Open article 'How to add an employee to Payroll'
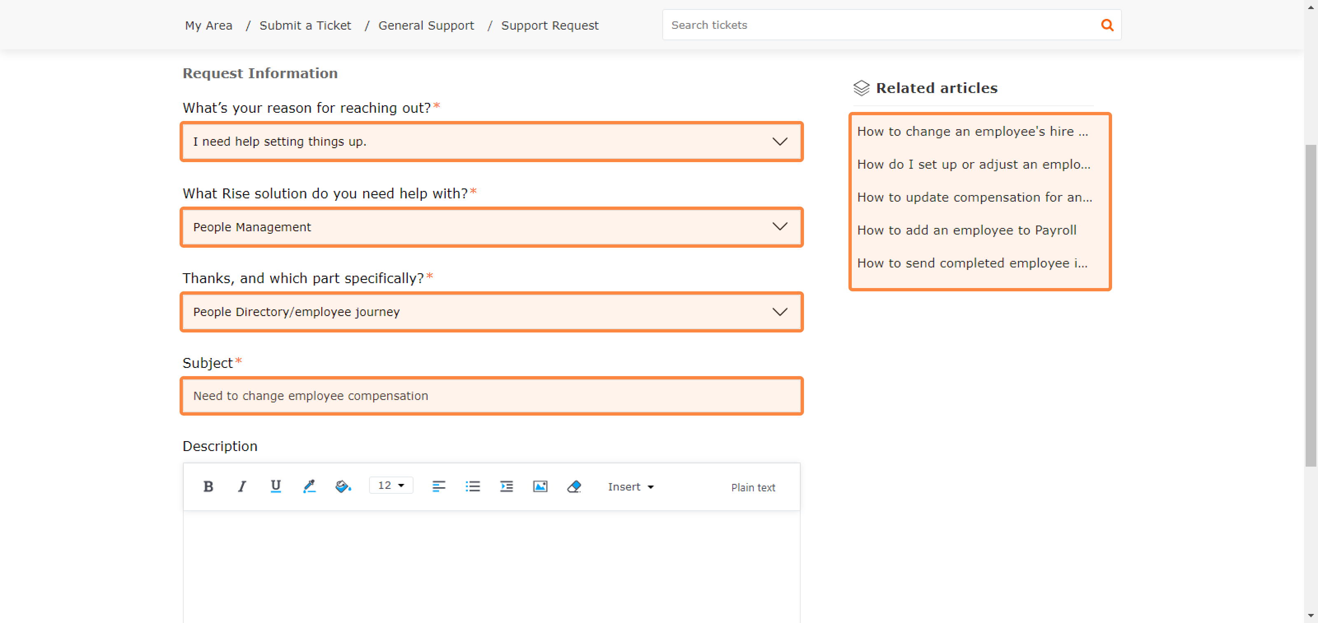 (x=967, y=230)
